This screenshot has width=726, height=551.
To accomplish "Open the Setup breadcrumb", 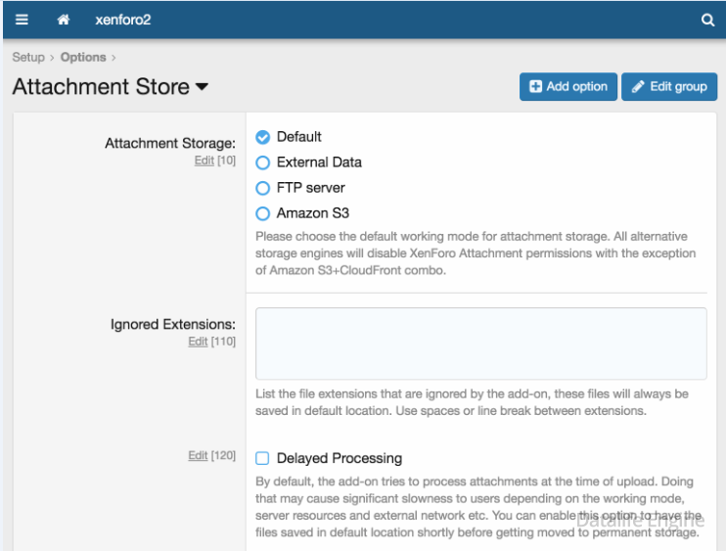I will [28, 57].
